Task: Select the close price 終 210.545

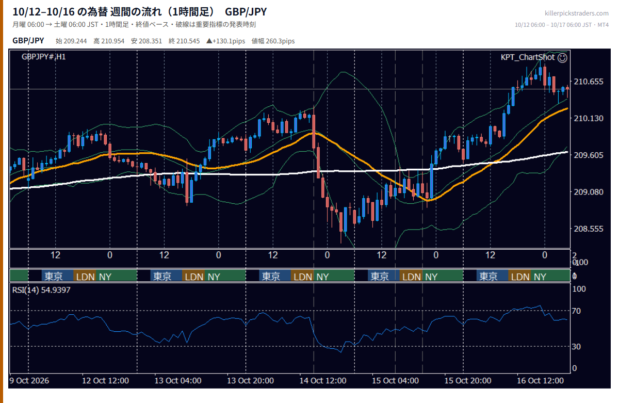Action: [184, 41]
